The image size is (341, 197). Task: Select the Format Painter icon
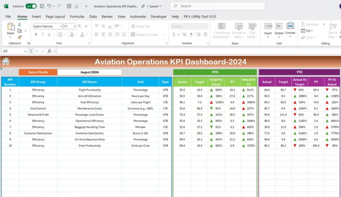click(19, 37)
